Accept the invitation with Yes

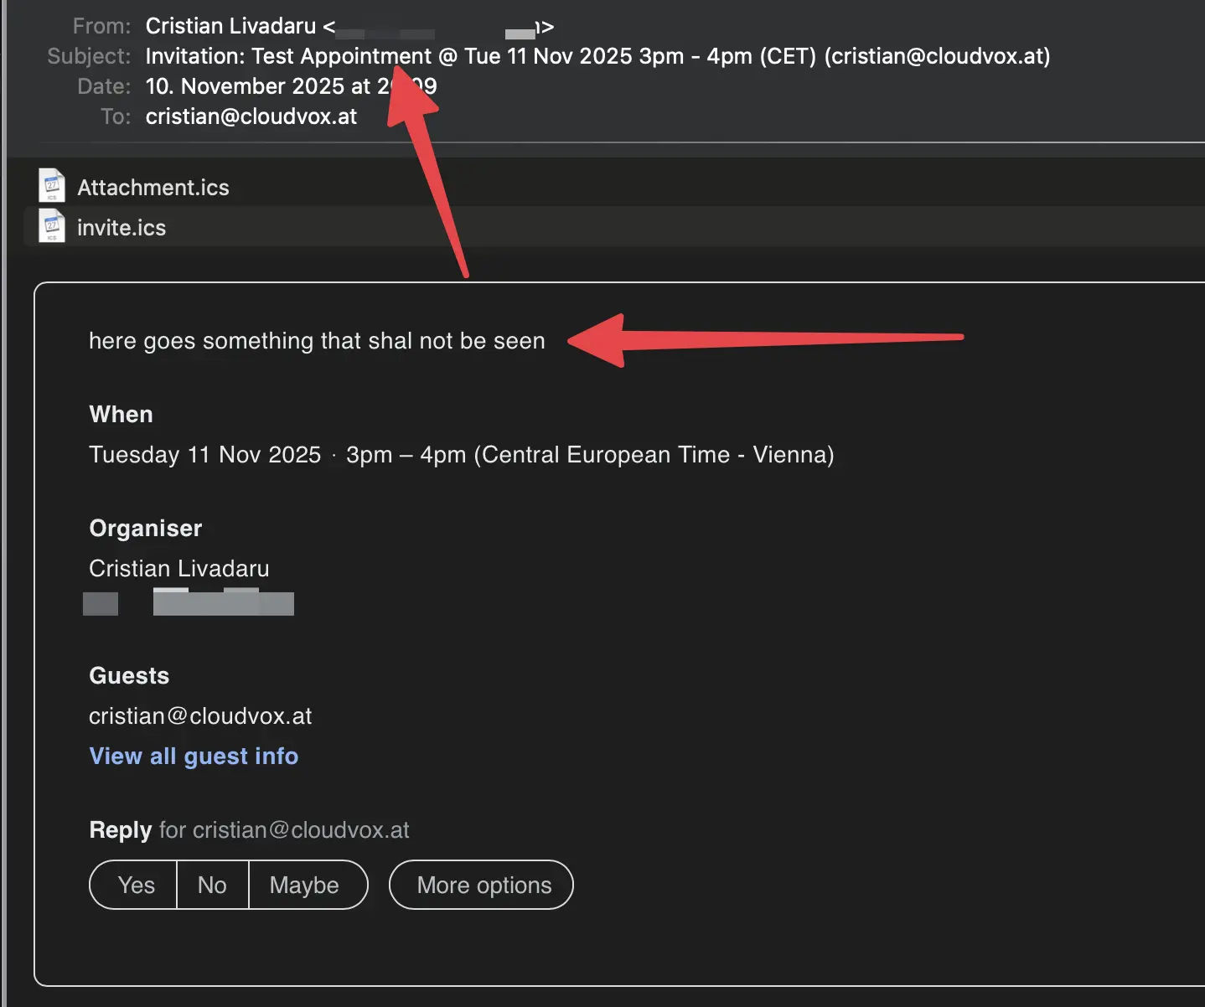click(135, 885)
